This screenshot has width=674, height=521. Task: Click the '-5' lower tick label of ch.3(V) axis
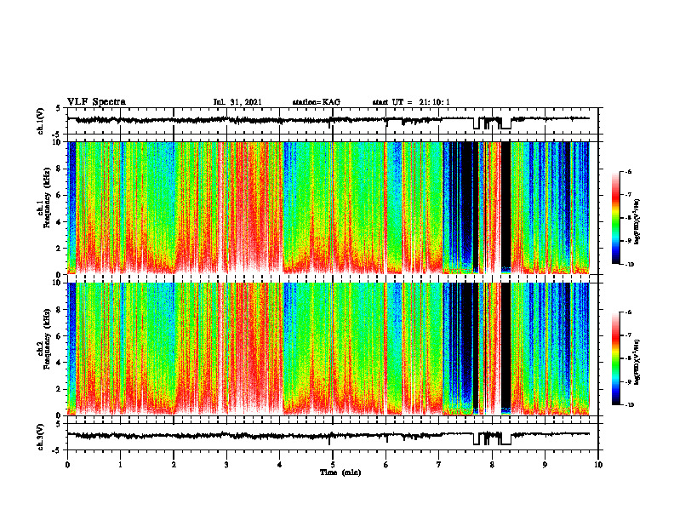[56, 450]
